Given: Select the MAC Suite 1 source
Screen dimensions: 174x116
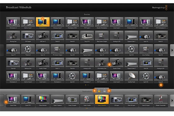Looking at the screenshot, I should pyautogui.click(x=146, y=23).
